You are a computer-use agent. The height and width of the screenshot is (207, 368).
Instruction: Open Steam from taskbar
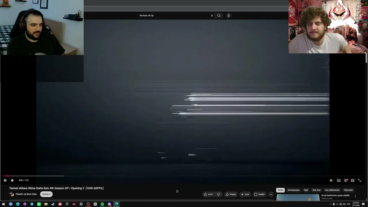point(53,204)
